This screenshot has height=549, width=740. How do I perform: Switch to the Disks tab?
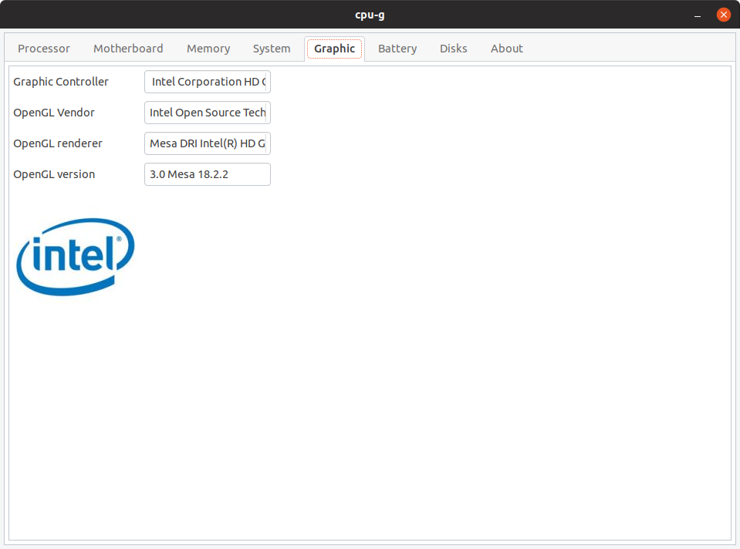[453, 49]
